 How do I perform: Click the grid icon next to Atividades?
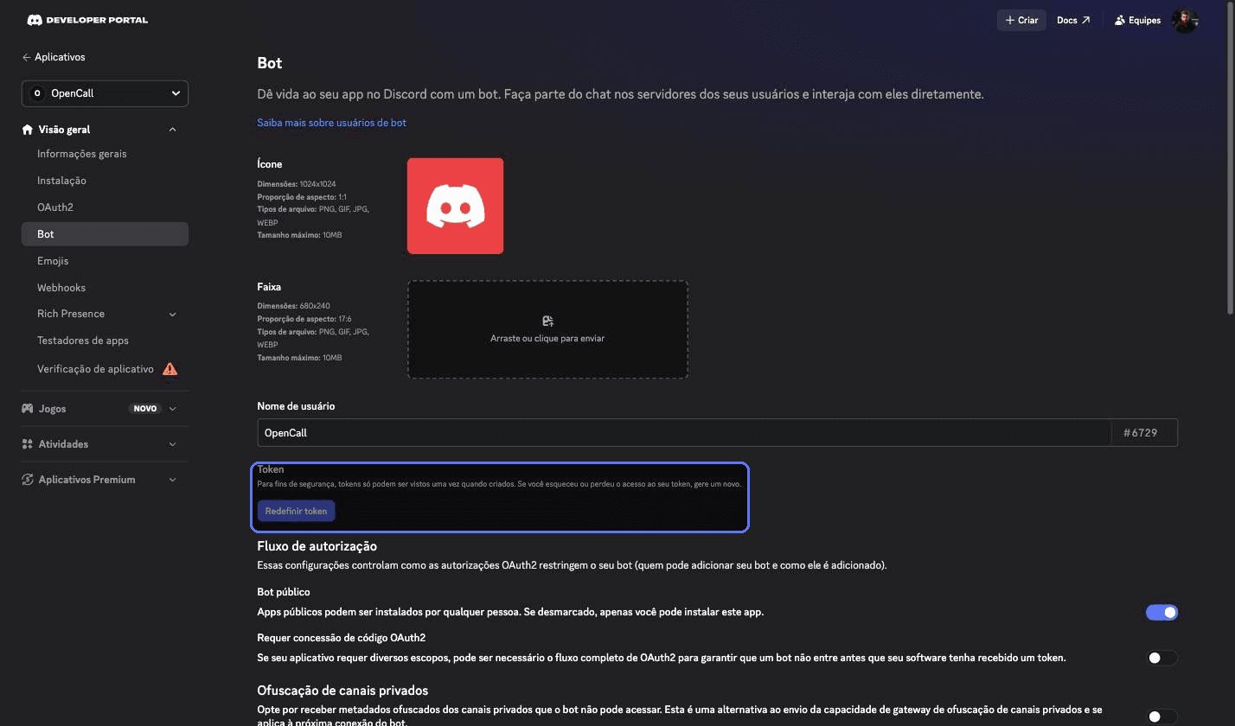click(28, 444)
